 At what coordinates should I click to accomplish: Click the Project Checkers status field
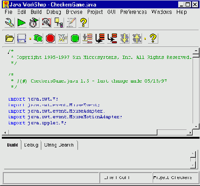point(175,178)
